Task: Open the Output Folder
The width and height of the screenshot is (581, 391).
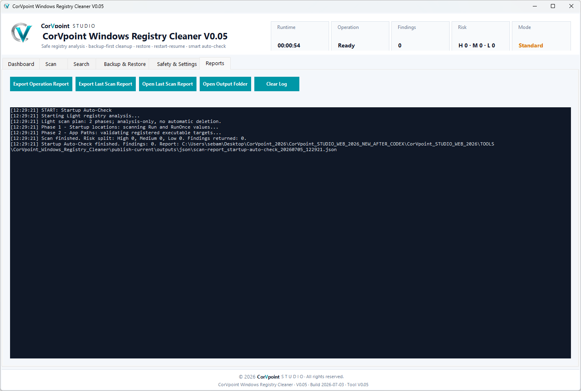Action: click(x=225, y=84)
